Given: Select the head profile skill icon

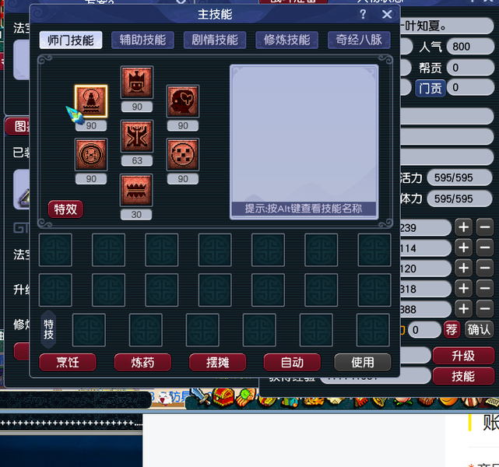Looking at the screenshot, I should [x=183, y=101].
